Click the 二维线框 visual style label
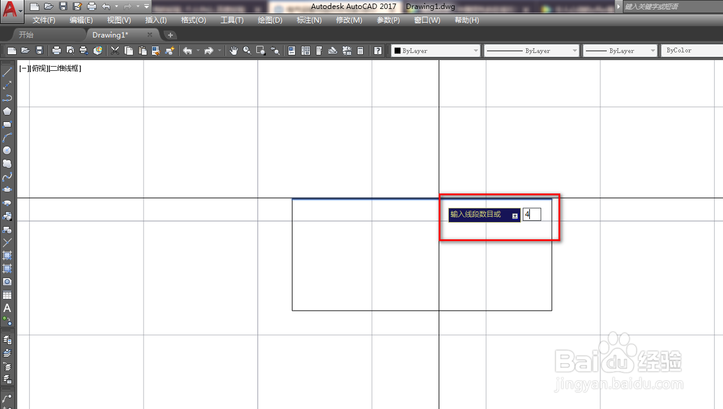The height and width of the screenshot is (409, 723). pos(65,68)
